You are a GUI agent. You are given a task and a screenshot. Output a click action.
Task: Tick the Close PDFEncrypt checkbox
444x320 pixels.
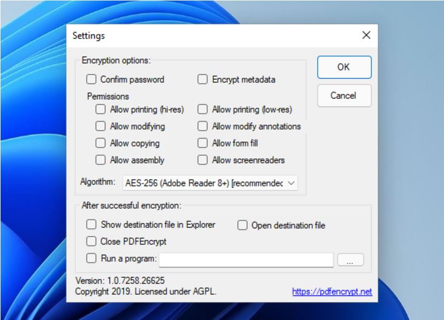click(91, 241)
